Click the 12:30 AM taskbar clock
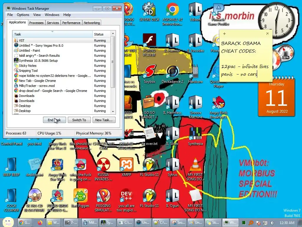 pos(287,223)
